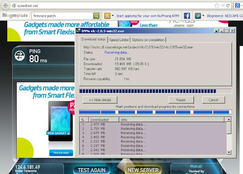Select connection row 3 with 2.678 MB
This screenshot has width=243, height=174.
(153, 133)
